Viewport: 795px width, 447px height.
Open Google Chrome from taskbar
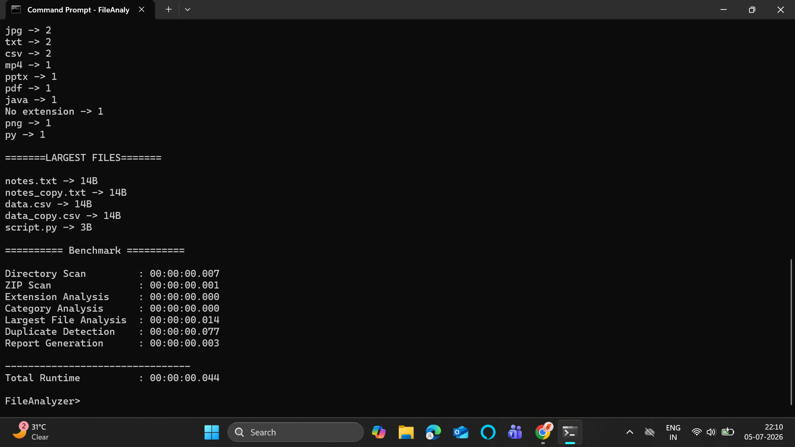coord(543,433)
